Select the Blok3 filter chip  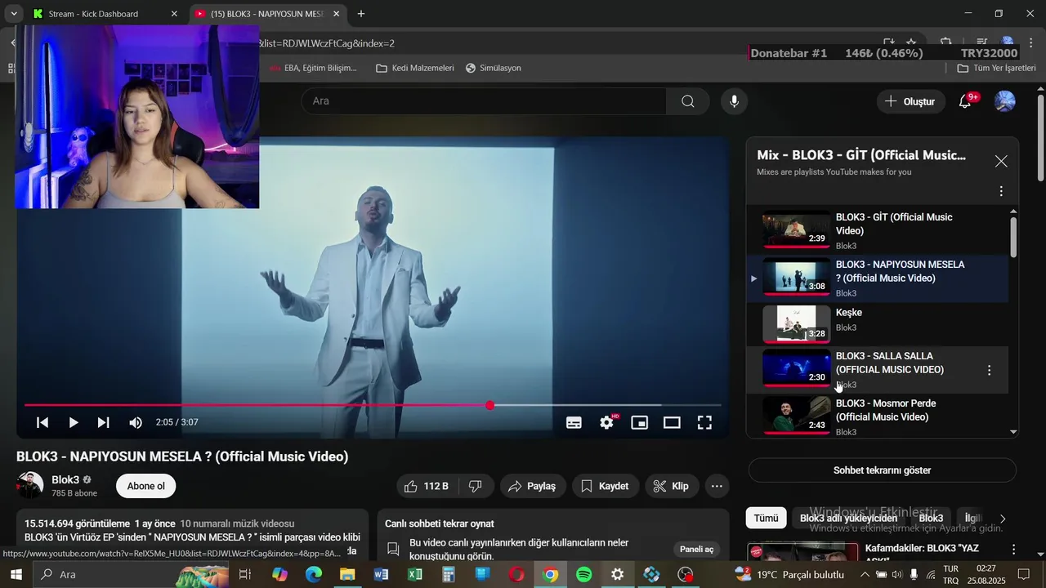931,518
